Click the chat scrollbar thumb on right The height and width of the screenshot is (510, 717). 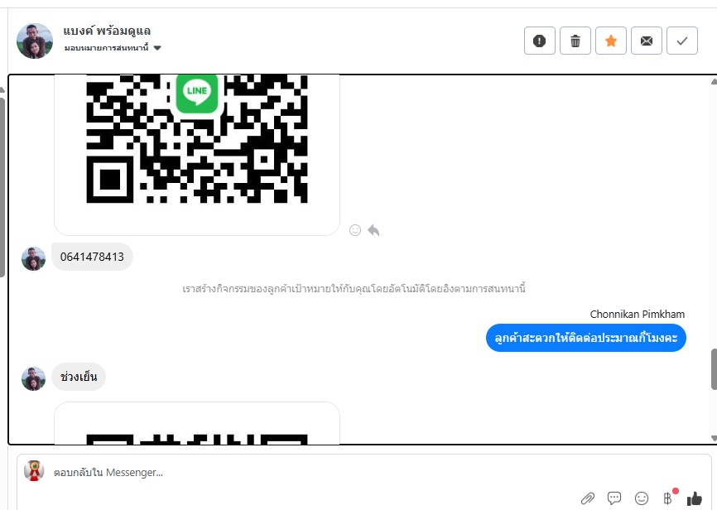pos(714,368)
